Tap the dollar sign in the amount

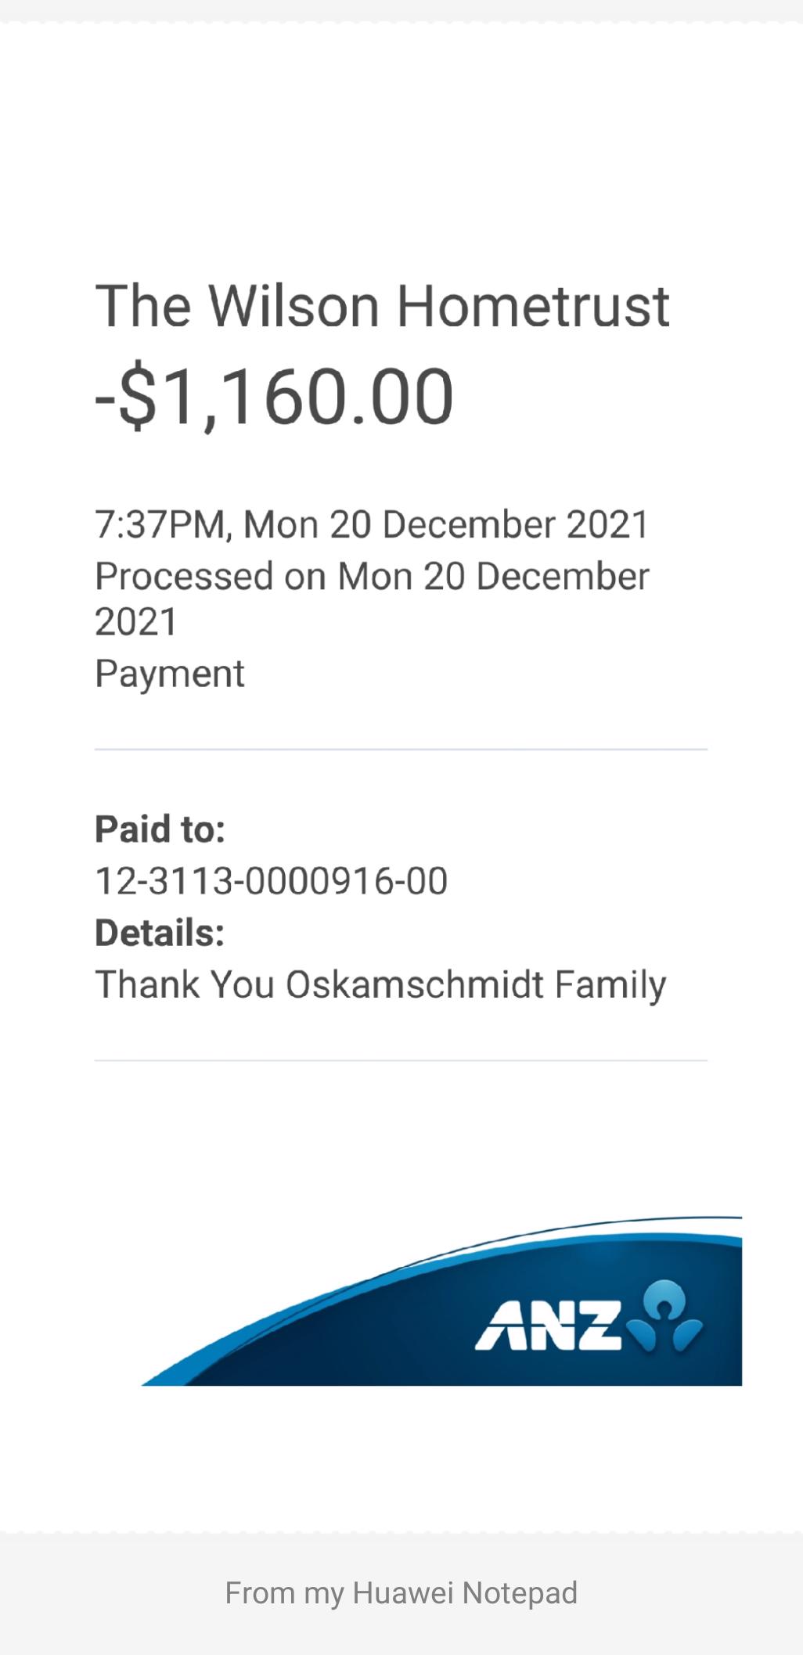[x=138, y=396]
